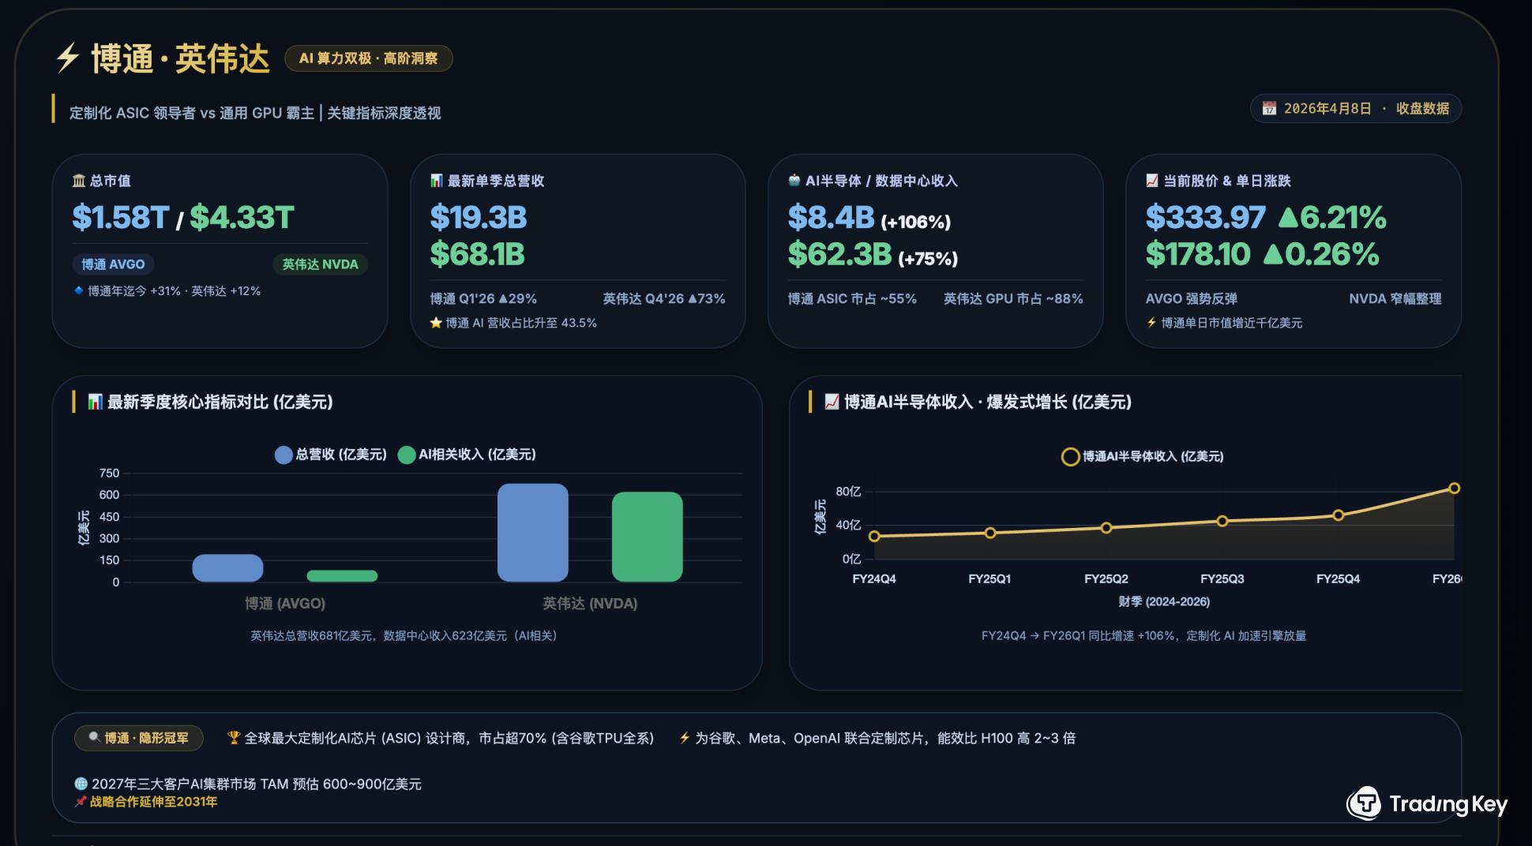Click the FY24Q4 data point on line chart
This screenshot has width=1532, height=846.
point(874,537)
